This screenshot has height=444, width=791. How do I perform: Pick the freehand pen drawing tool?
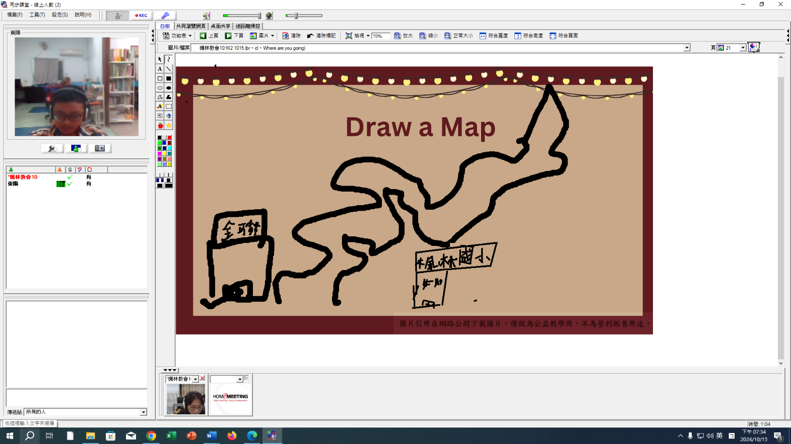pyautogui.click(x=169, y=59)
